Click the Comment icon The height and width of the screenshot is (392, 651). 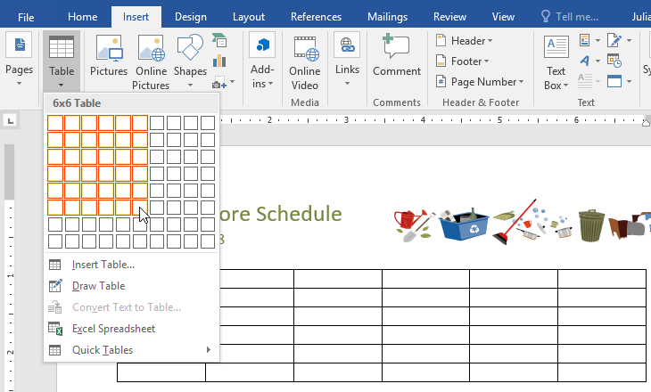(397, 57)
